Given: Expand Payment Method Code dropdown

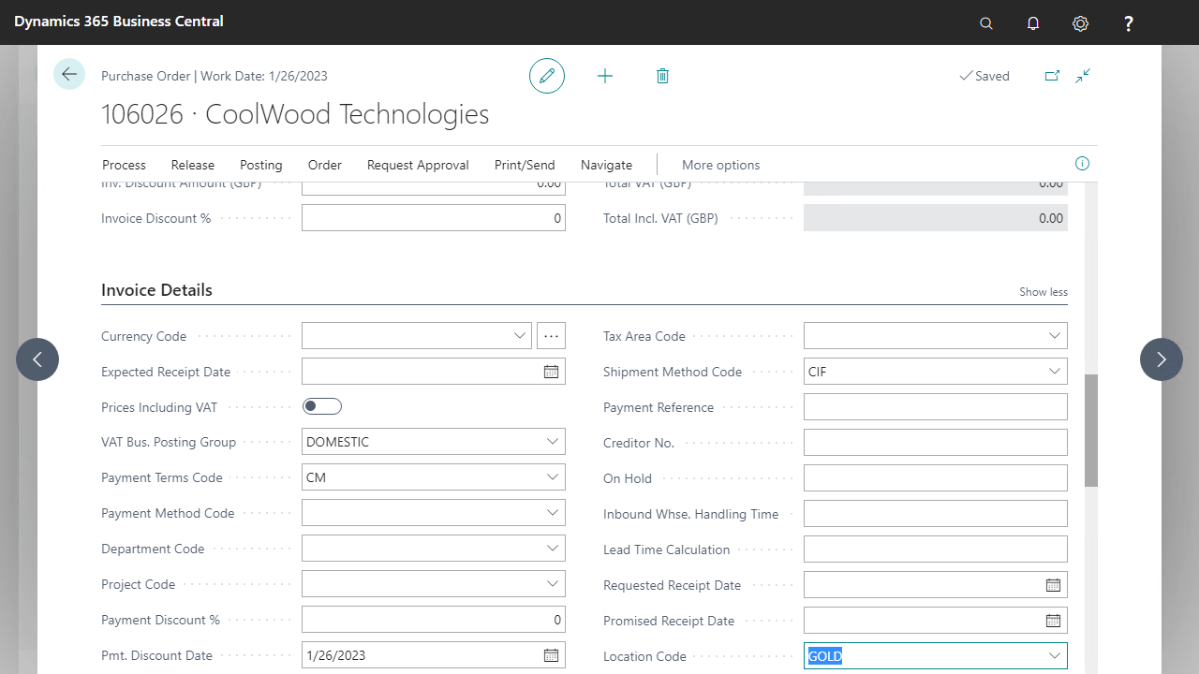Looking at the screenshot, I should (552, 513).
